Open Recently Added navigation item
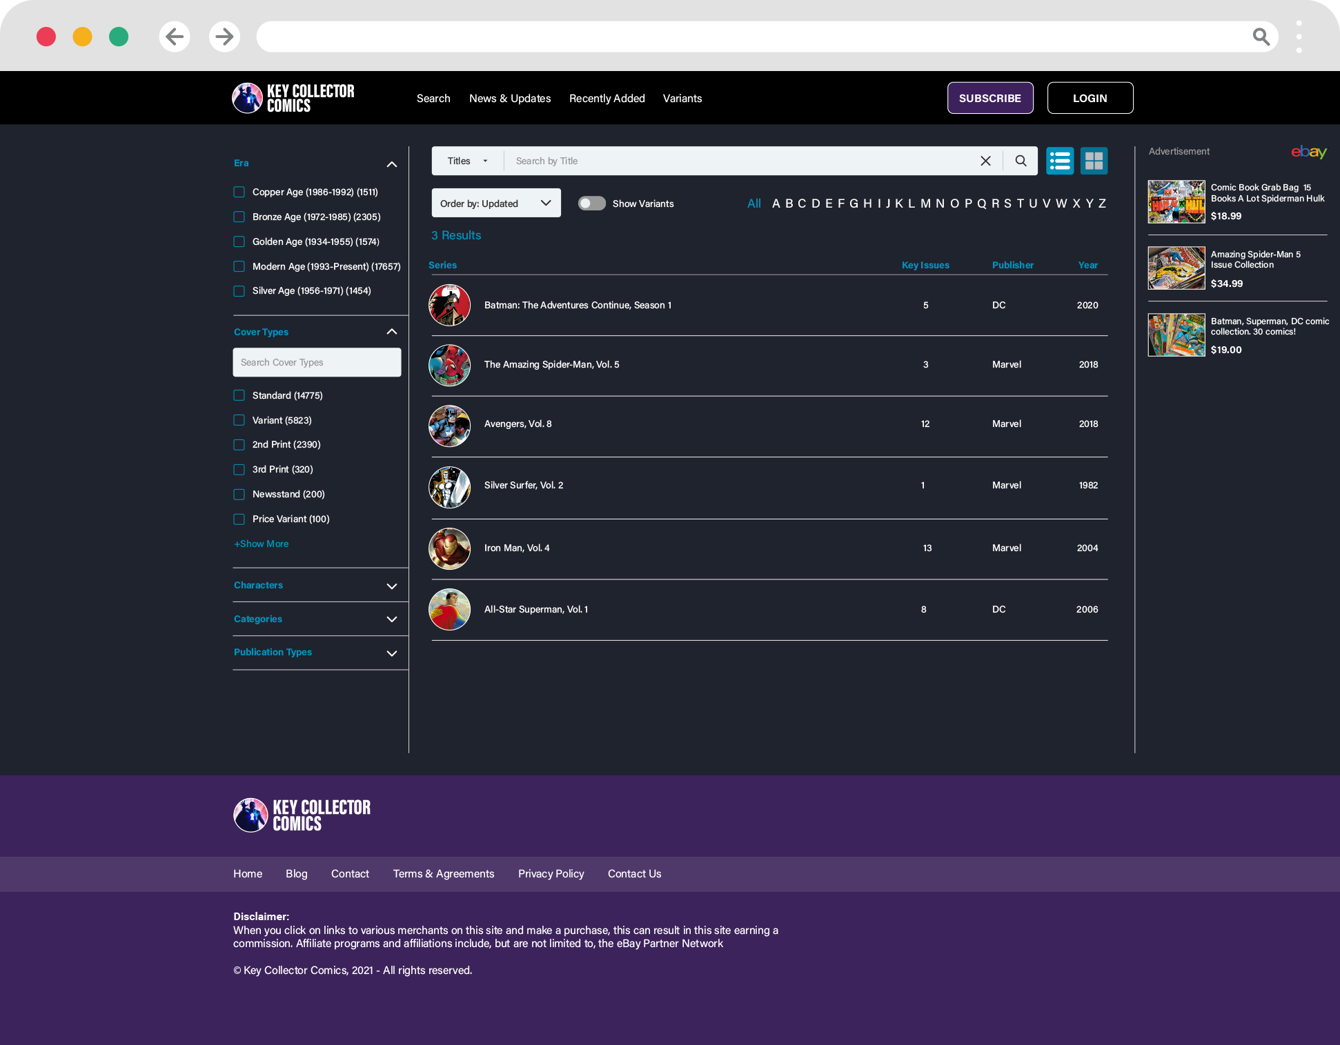Viewport: 1340px width, 1045px height. tap(607, 99)
